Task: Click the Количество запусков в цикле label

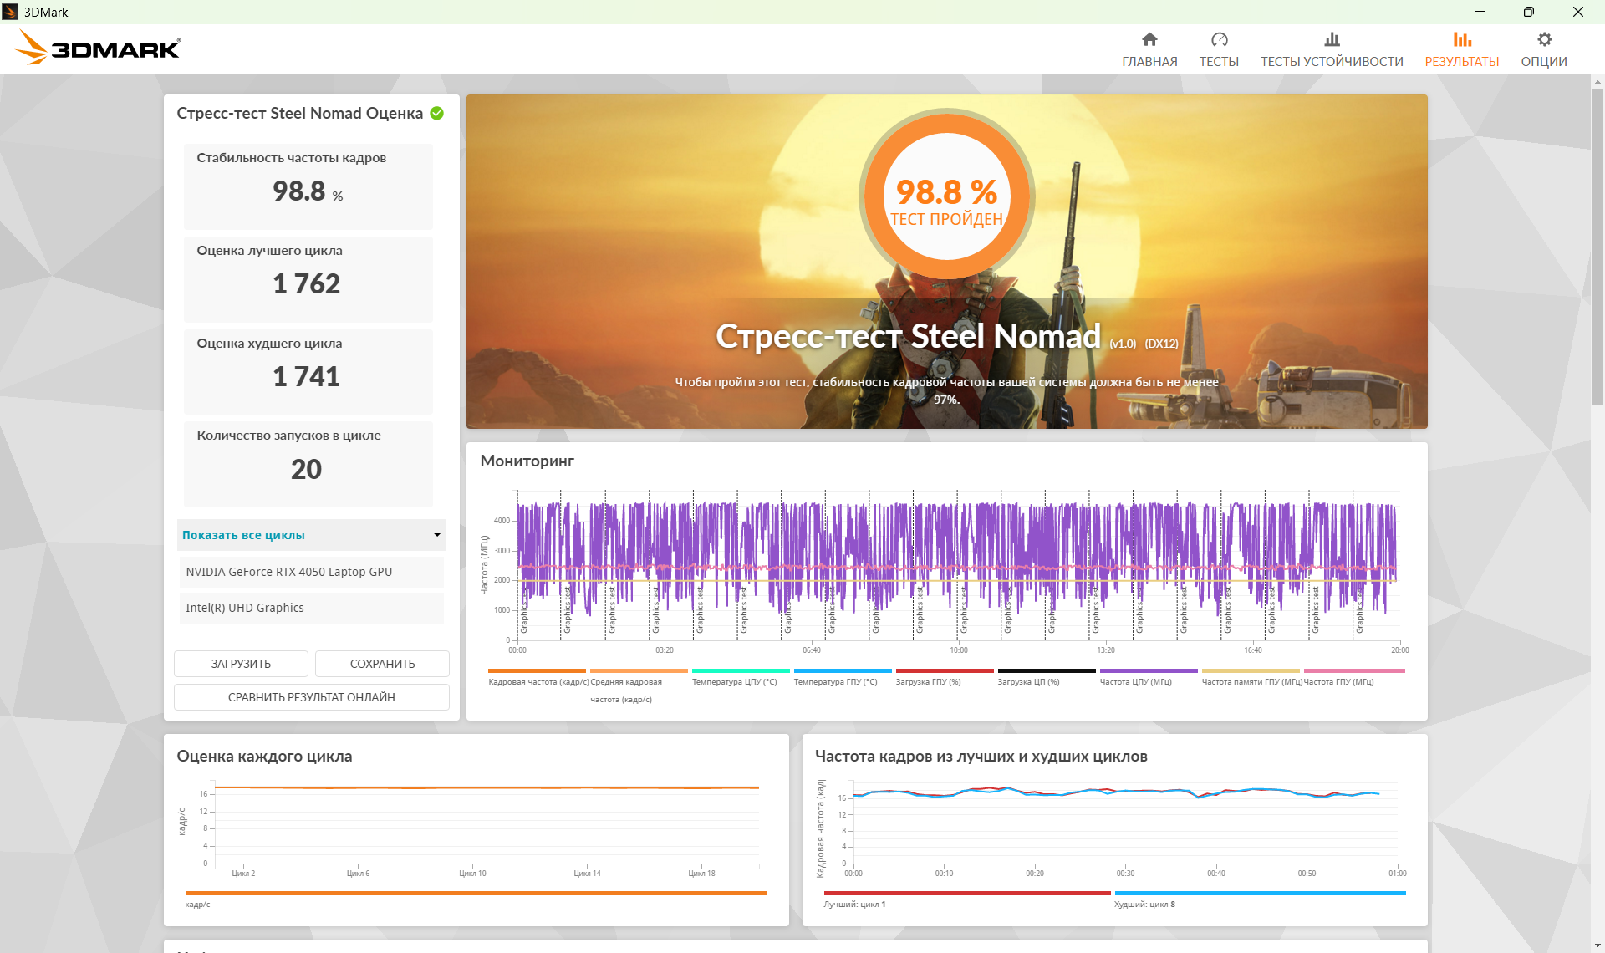Action: pos(289,436)
